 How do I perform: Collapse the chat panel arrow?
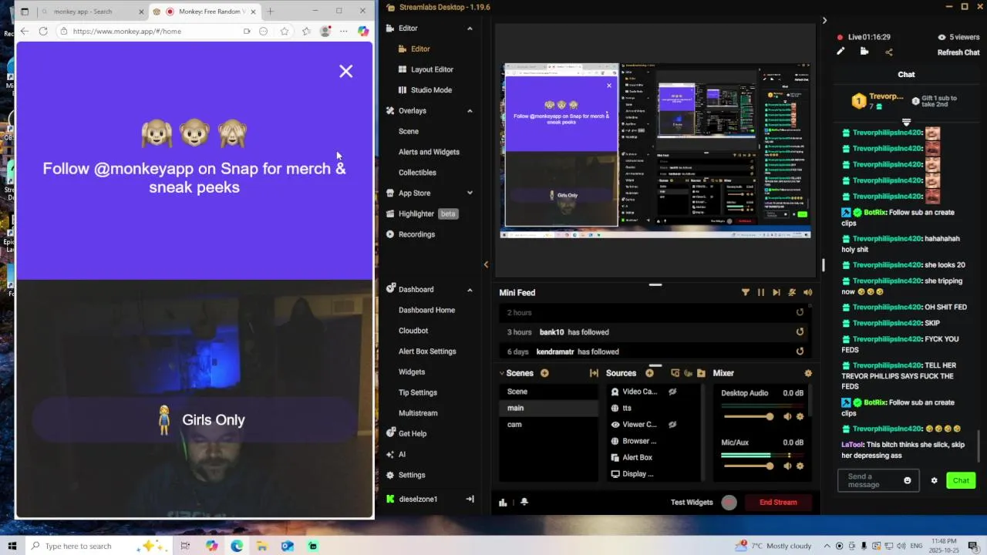click(x=824, y=21)
